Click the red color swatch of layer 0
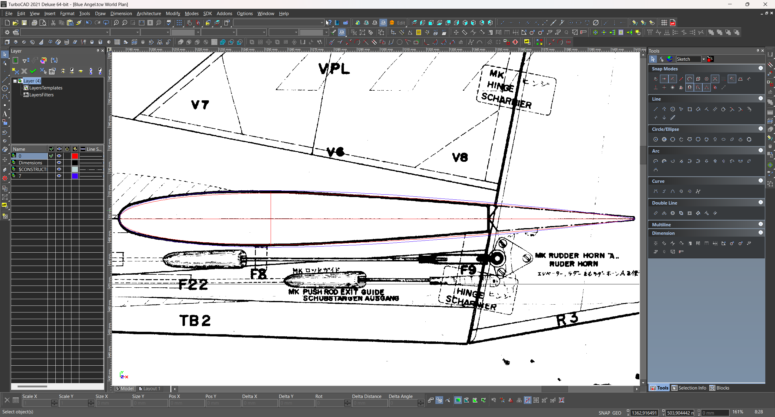775x417 pixels. click(x=75, y=156)
